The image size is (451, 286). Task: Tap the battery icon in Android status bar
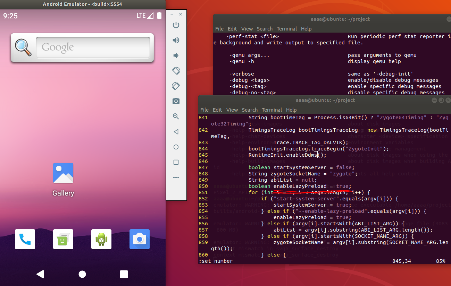click(x=159, y=15)
